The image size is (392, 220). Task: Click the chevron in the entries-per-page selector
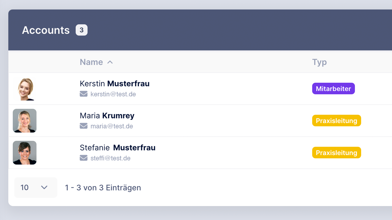coord(44,187)
